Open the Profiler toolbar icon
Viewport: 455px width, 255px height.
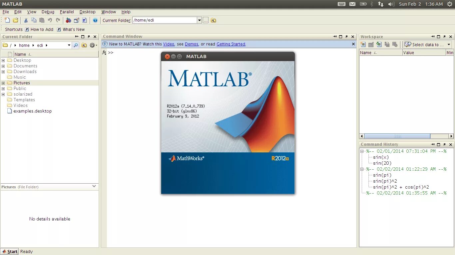coord(85,20)
